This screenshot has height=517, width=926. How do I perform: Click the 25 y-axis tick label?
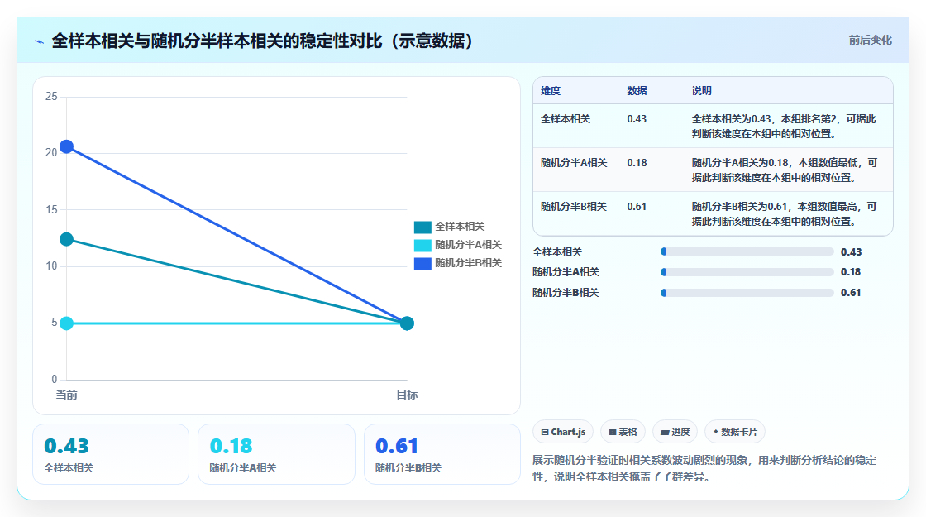[51, 96]
